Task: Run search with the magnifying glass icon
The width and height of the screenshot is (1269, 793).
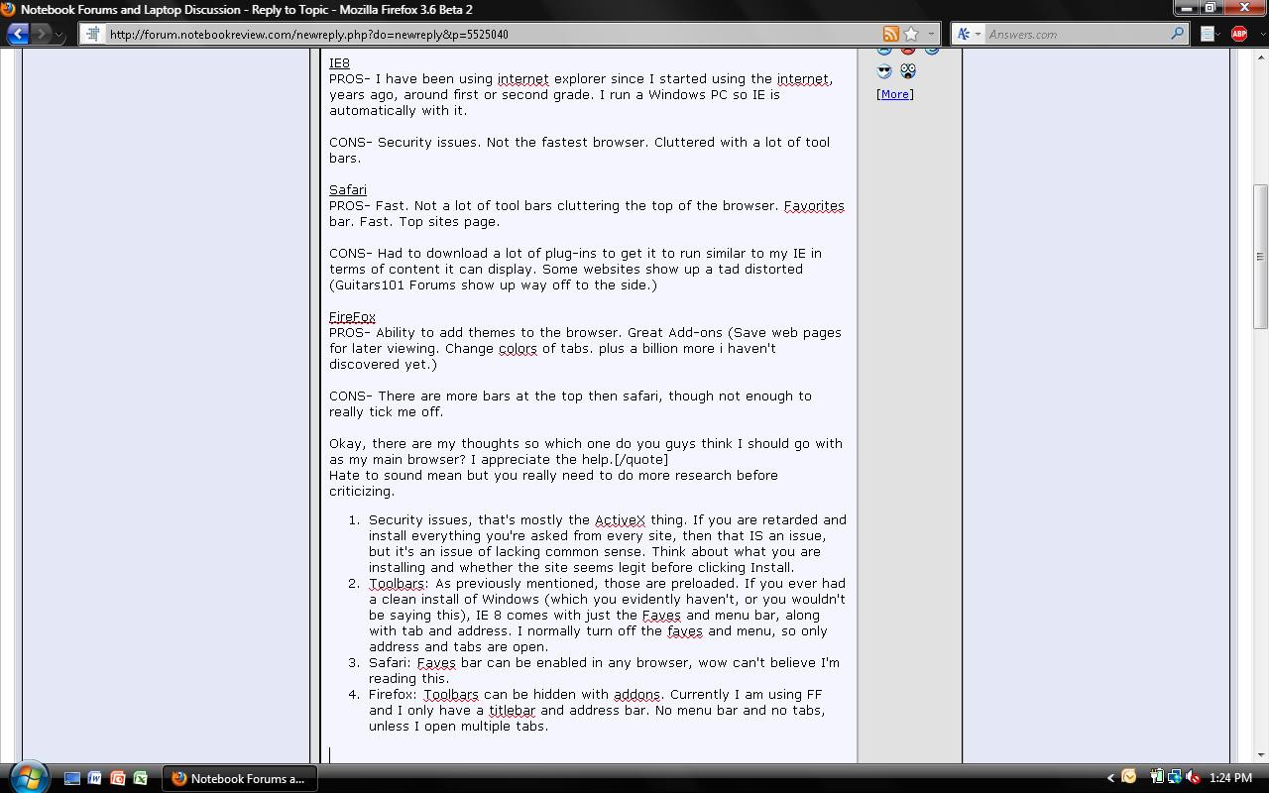Action: 1177,34
